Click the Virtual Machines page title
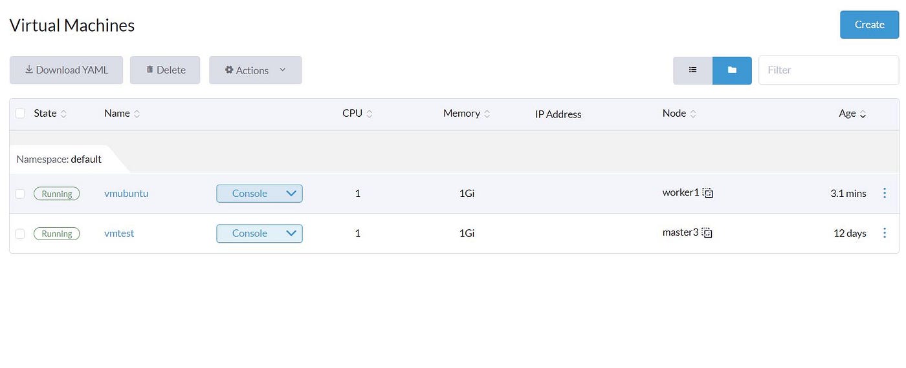This screenshot has width=906, height=368. coord(72,25)
